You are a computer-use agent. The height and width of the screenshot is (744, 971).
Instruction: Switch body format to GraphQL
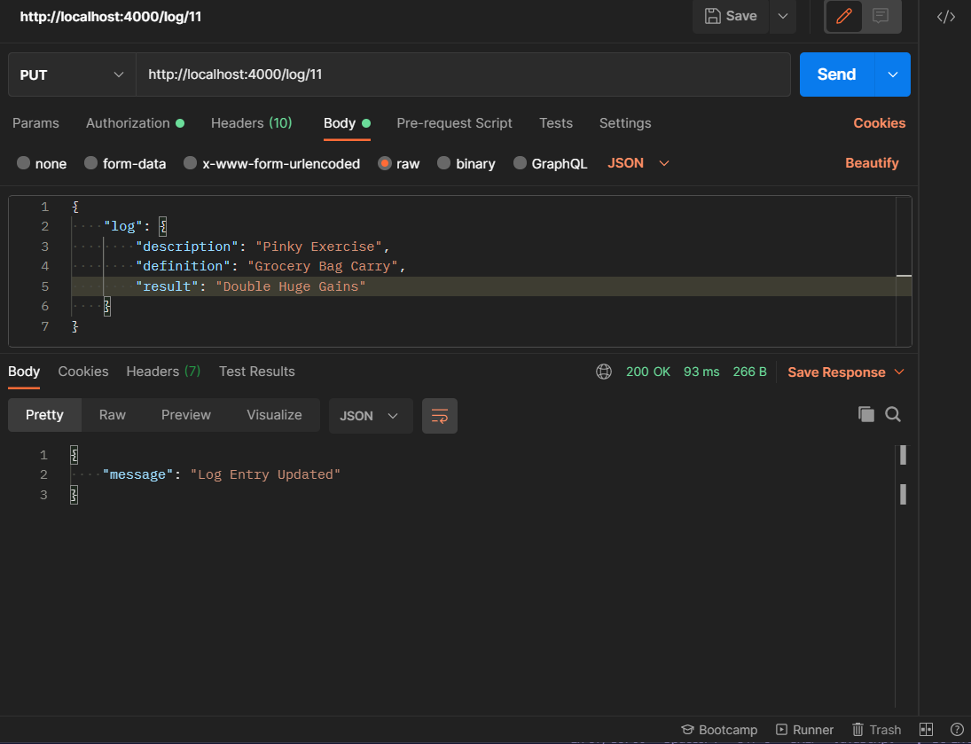[x=550, y=163]
